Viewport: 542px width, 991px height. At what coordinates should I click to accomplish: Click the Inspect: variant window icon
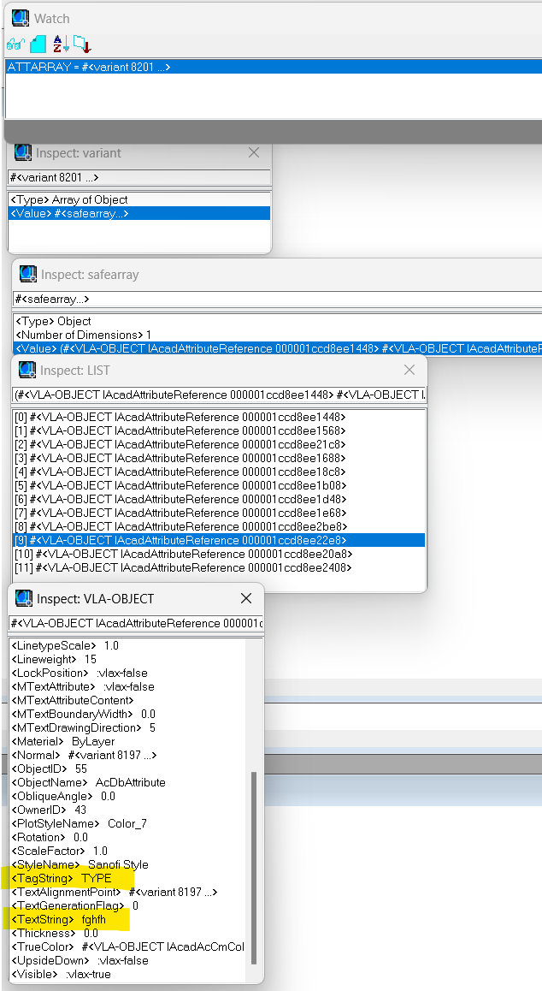23,153
